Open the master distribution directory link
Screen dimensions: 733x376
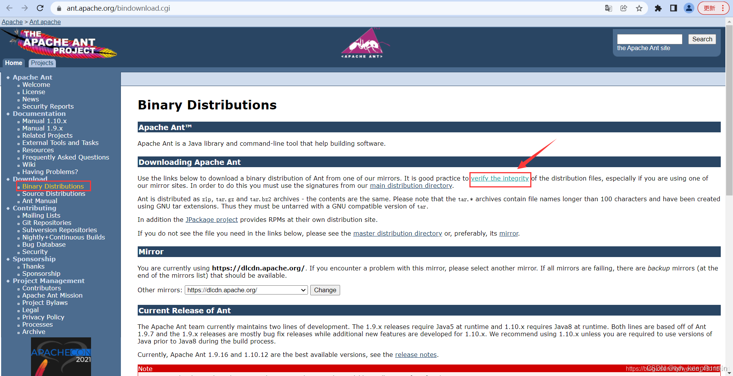click(397, 233)
